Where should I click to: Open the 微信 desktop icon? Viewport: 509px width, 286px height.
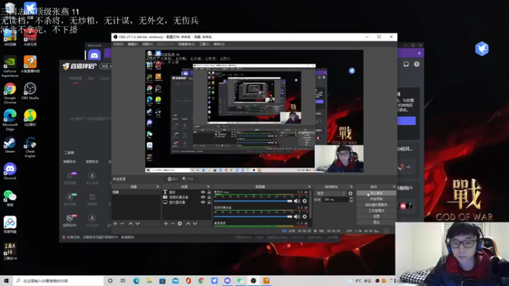click(x=10, y=198)
